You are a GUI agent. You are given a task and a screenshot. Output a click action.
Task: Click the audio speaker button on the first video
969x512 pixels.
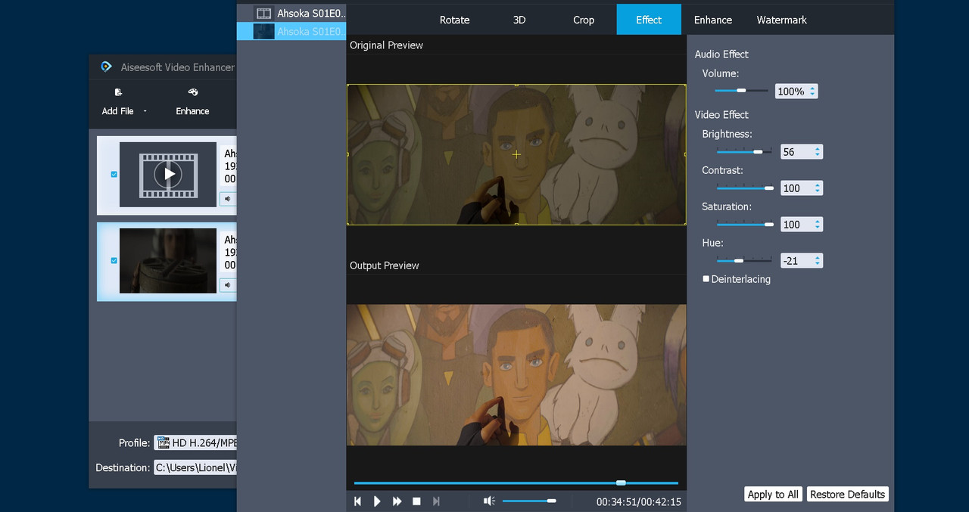227,199
